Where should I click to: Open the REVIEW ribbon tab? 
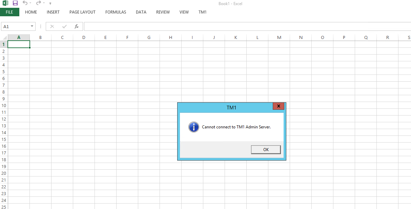click(163, 12)
